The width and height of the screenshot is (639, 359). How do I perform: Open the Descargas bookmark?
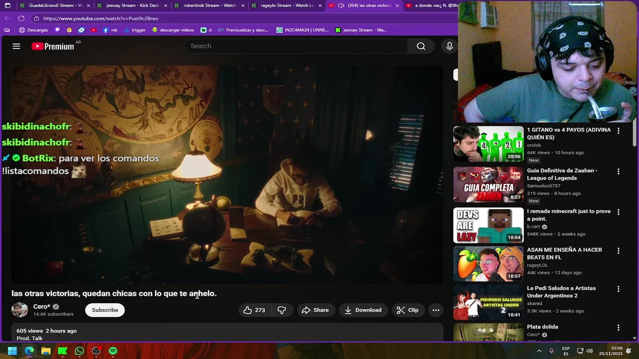[33, 30]
